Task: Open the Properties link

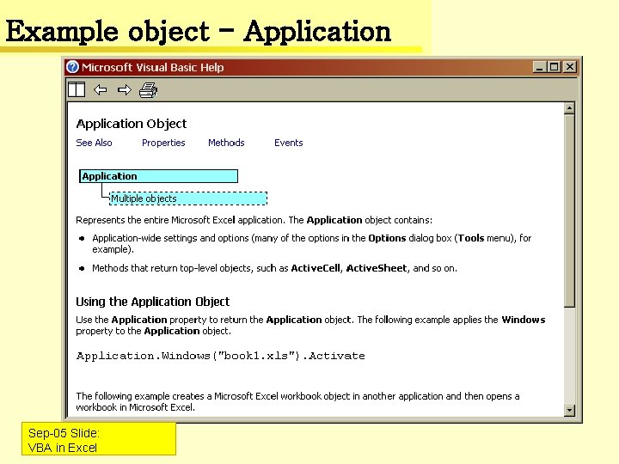Action: point(163,143)
